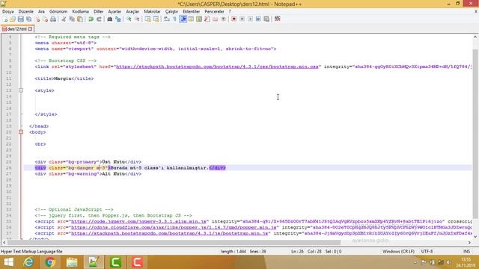The image size is (479, 269).
Task: Toggle synchronized horizontal scrolling
Action: pyautogui.click(x=156, y=19)
